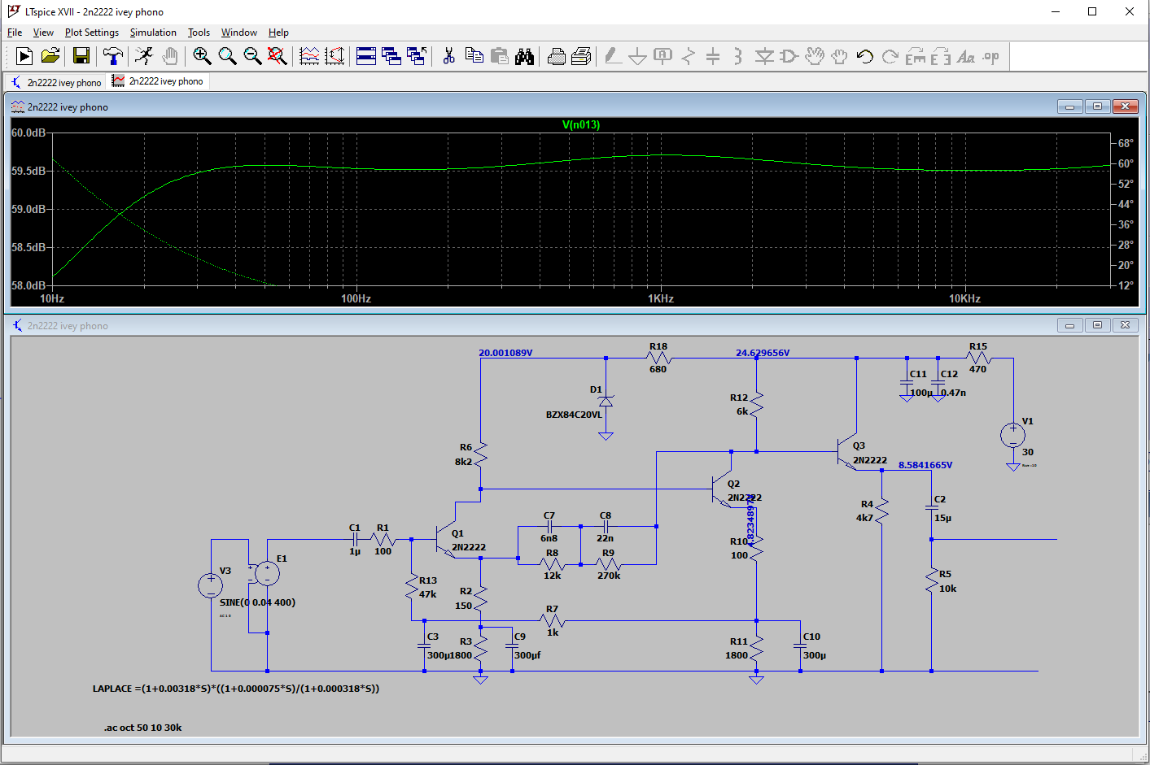This screenshot has width=1150, height=765.
Task: Open the Help menu
Action: tap(278, 33)
